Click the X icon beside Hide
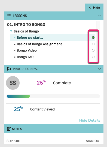The height and width of the screenshot is (147, 107). (90, 8)
